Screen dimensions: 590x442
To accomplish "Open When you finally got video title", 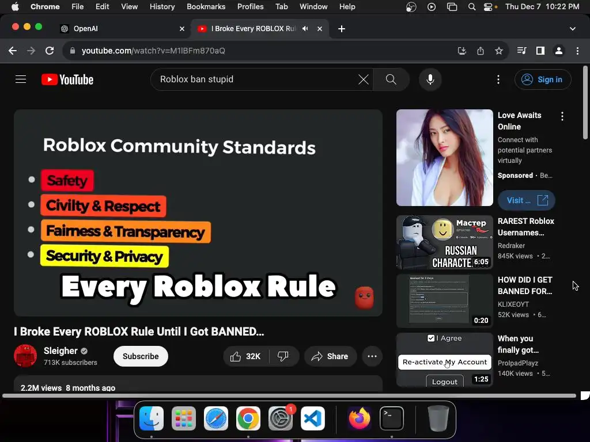I will coord(518,344).
